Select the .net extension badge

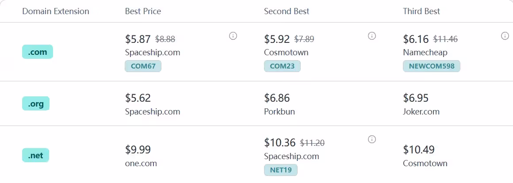click(36, 155)
